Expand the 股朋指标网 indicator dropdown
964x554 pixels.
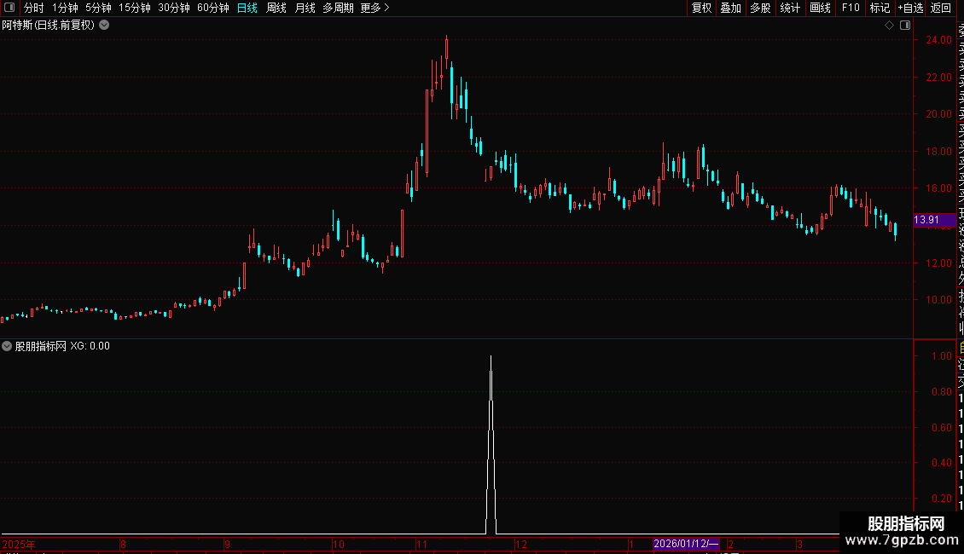click(7, 346)
